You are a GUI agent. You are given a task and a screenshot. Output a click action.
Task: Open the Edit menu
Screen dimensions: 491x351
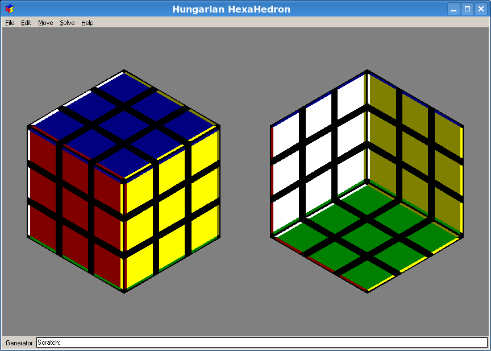click(26, 23)
